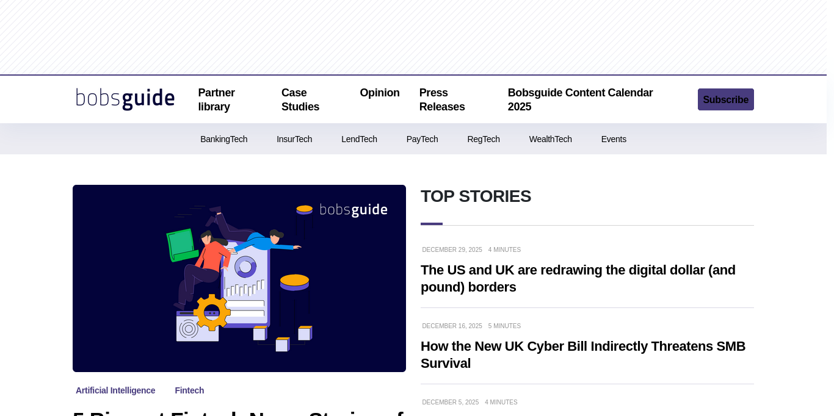Select the BankingTech category

tap(223, 139)
